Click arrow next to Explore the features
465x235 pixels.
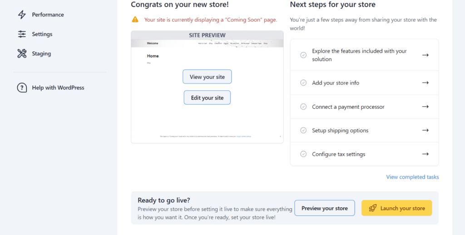click(425, 55)
